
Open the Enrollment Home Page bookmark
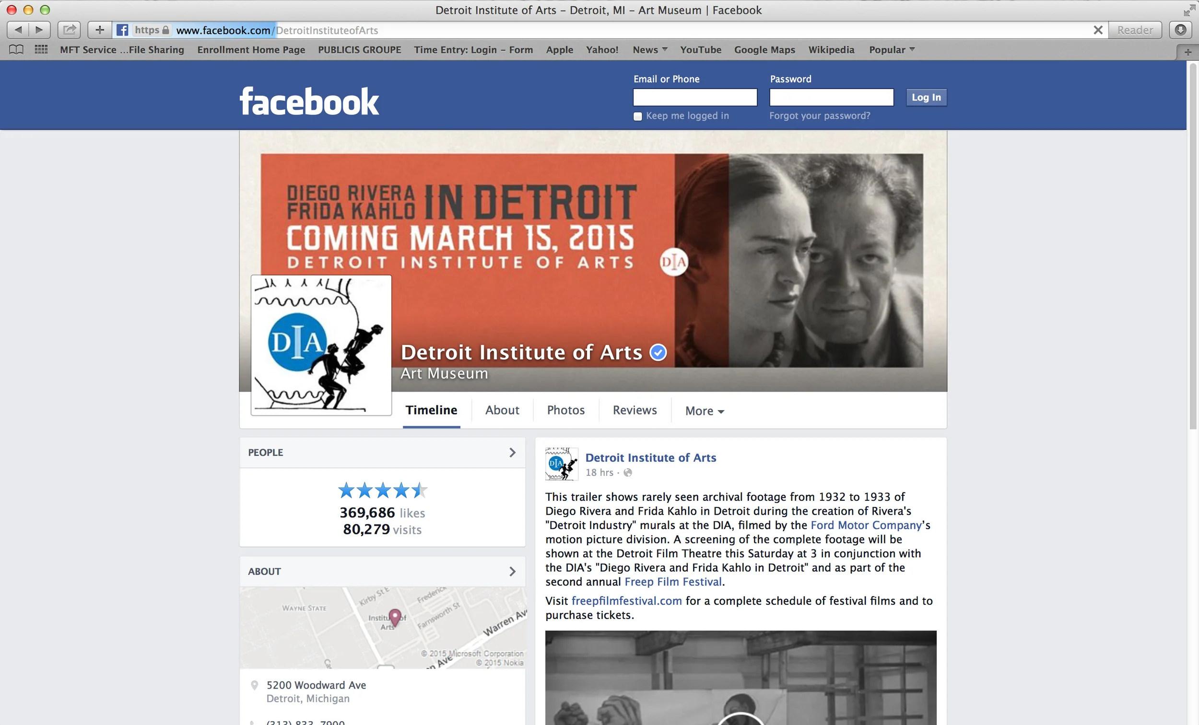coord(251,50)
